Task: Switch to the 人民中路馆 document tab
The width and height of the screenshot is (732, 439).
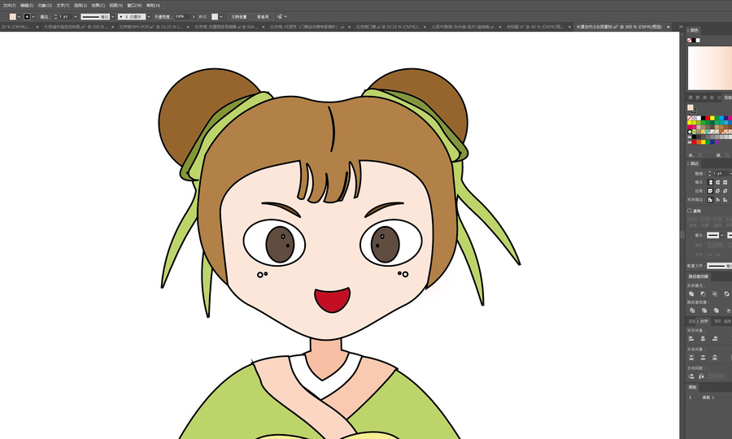Action: 463,27
